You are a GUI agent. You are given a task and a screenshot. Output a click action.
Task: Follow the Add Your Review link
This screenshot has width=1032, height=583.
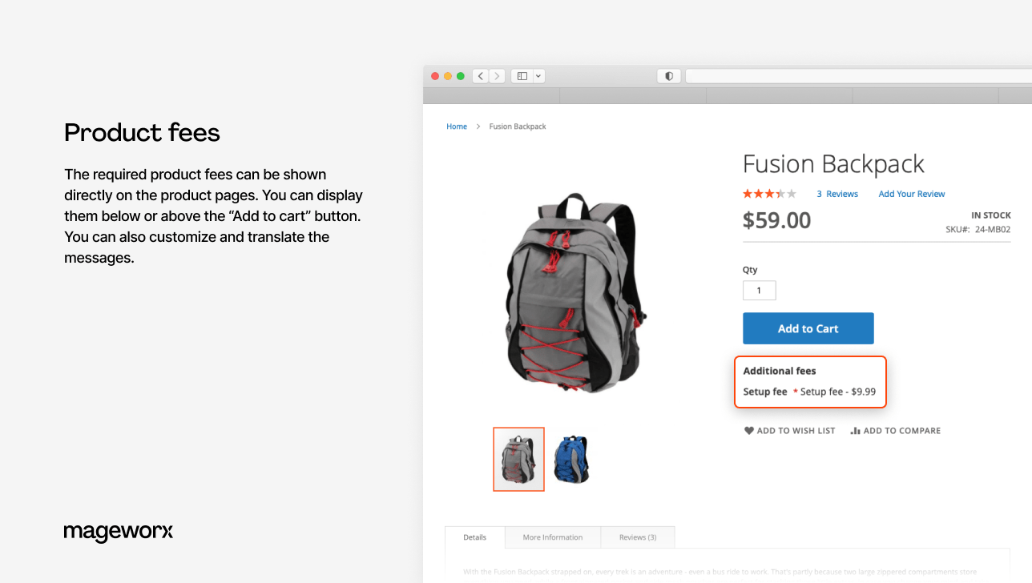[911, 193]
